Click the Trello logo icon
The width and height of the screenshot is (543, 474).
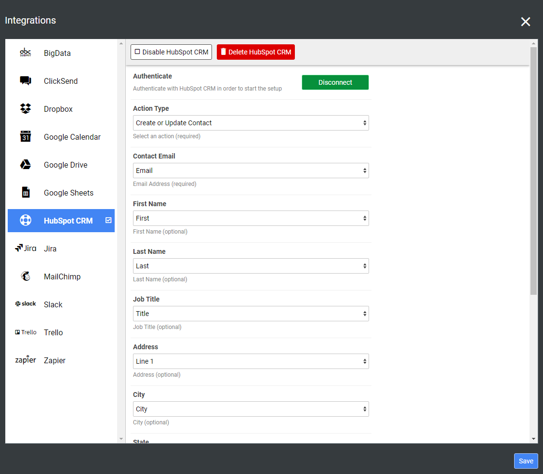click(25, 332)
